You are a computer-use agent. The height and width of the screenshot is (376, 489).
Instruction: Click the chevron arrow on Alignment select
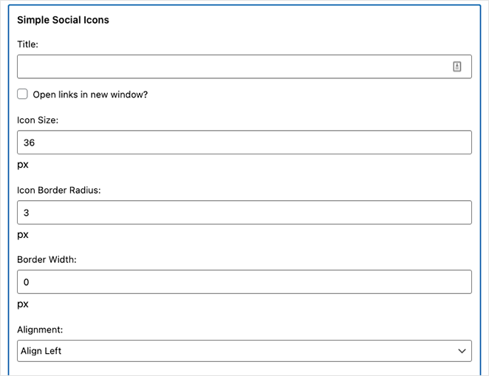coord(462,351)
